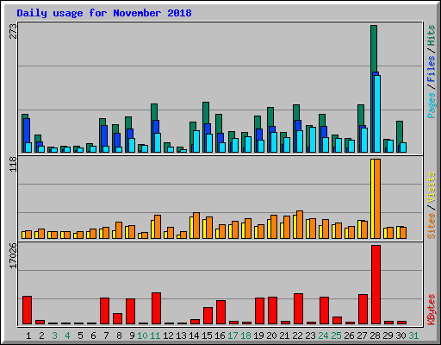
Task: Click day label 22 on the x-axis
Action: pyautogui.click(x=297, y=336)
